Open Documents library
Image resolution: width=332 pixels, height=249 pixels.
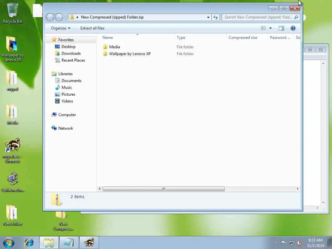[x=71, y=80]
